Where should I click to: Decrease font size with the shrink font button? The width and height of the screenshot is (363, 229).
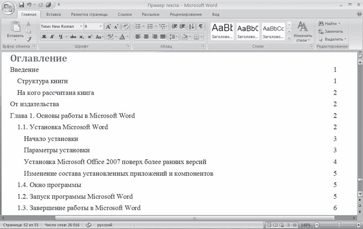click(x=116, y=26)
